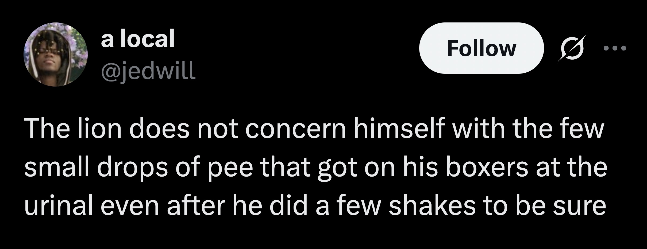
Task: Select the tweet body text
Action: pos(321,168)
